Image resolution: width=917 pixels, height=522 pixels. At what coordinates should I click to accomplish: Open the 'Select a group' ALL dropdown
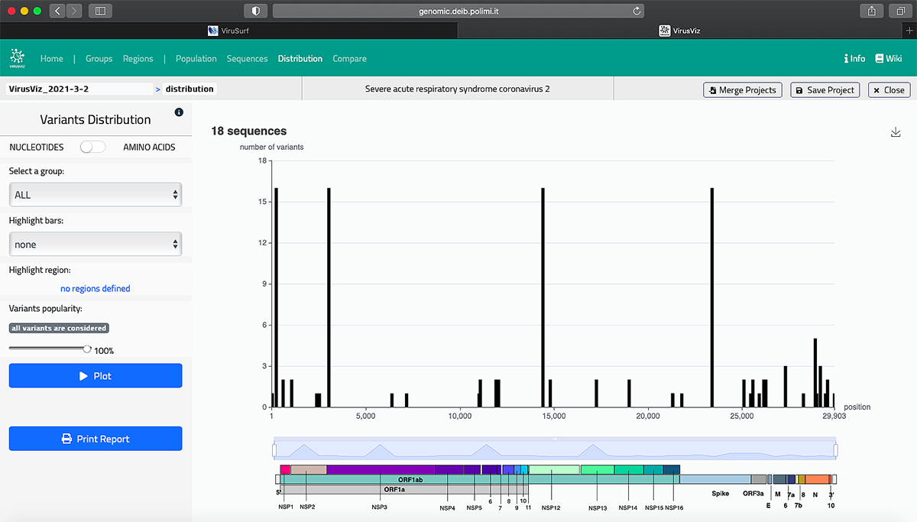pyautogui.click(x=96, y=195)
